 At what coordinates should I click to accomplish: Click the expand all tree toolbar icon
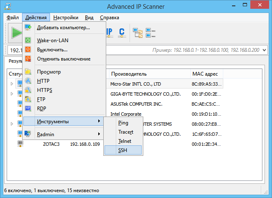pyautogui.click(x=137, y=33)
